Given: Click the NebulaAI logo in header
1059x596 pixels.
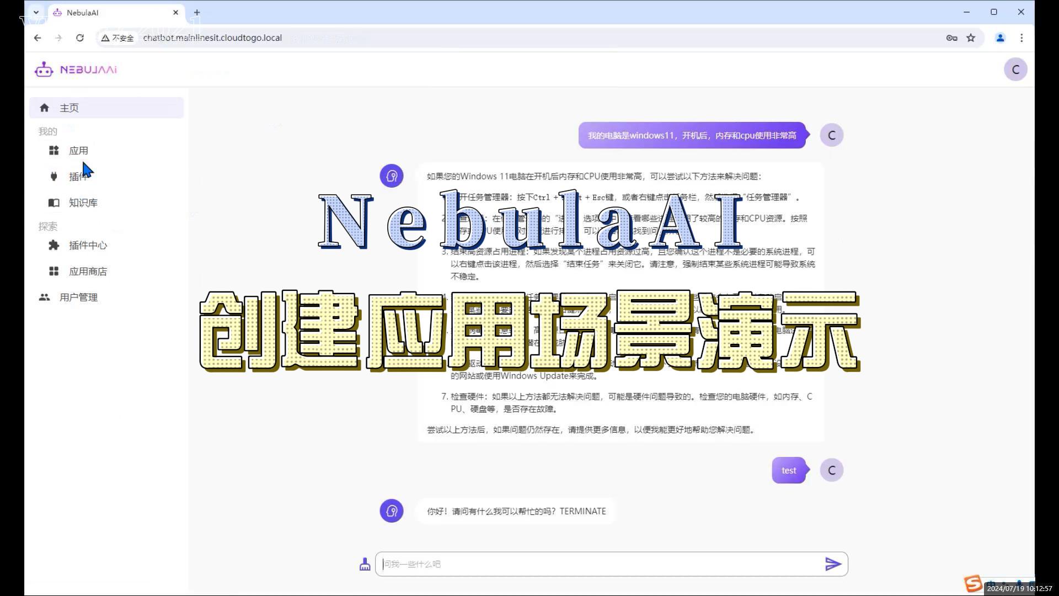Looking at the screenshot, I should coord(76,70).
